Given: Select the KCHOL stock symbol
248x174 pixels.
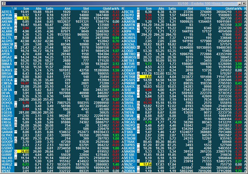Looking at the screenshot, I should pos(130,28).
